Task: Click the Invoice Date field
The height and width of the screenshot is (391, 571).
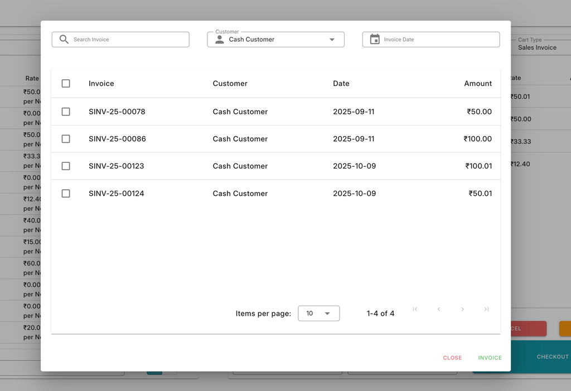Action: coord(431,40)
